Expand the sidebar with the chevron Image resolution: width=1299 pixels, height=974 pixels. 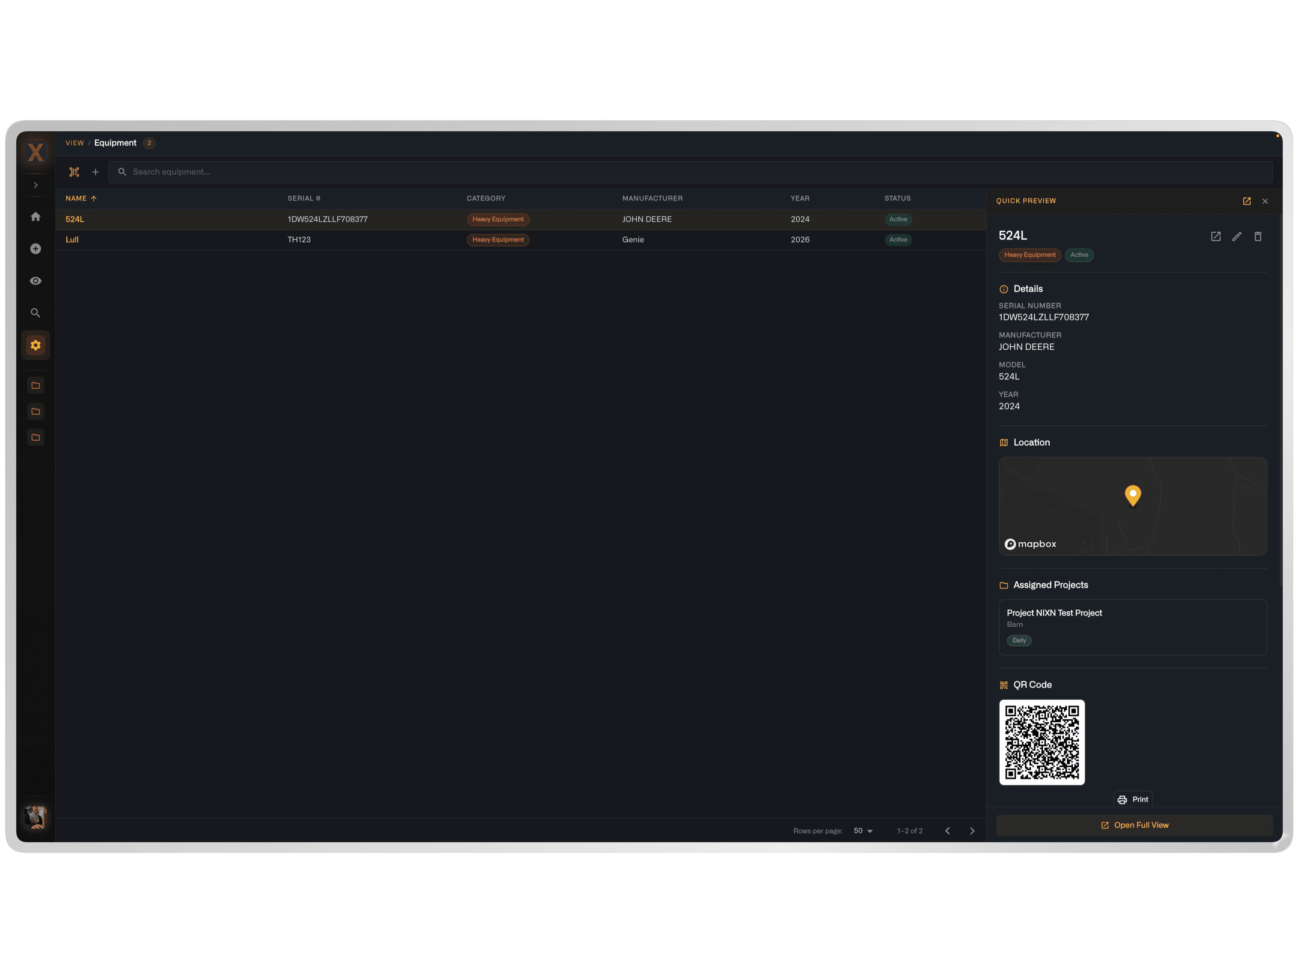point(36,185)
